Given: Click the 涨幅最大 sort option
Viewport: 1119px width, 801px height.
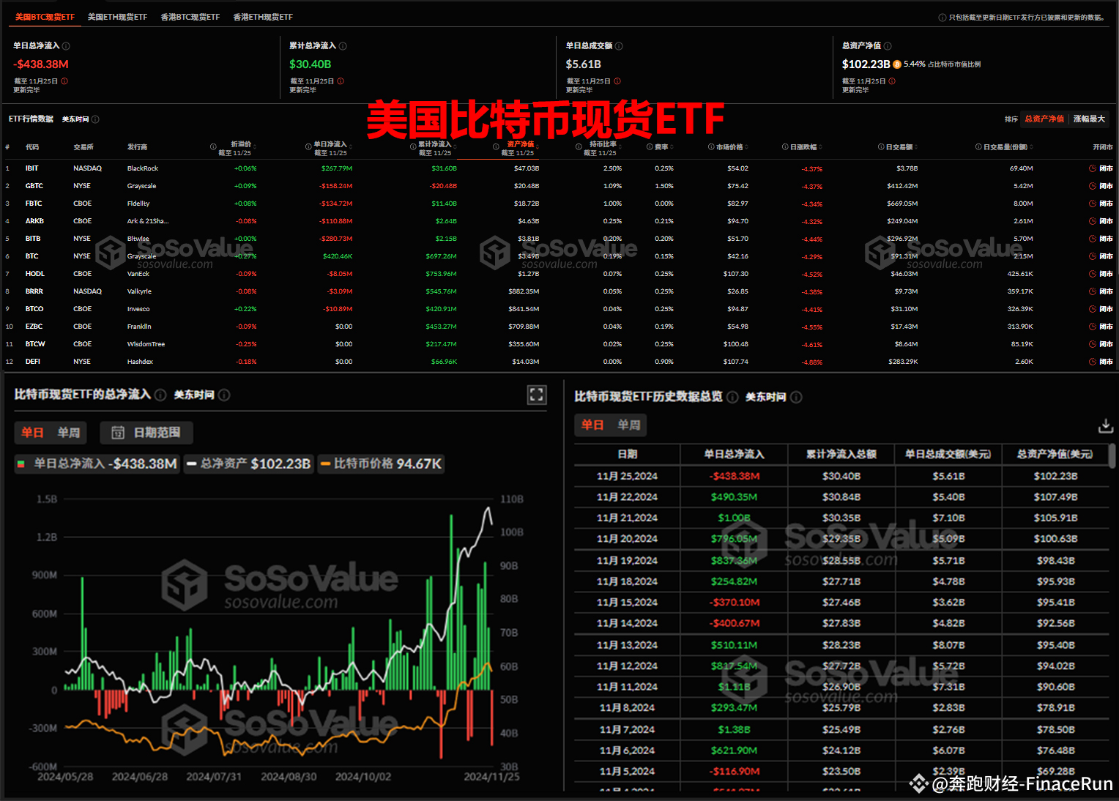Looking at the screenshot, I should [1089, 119].
